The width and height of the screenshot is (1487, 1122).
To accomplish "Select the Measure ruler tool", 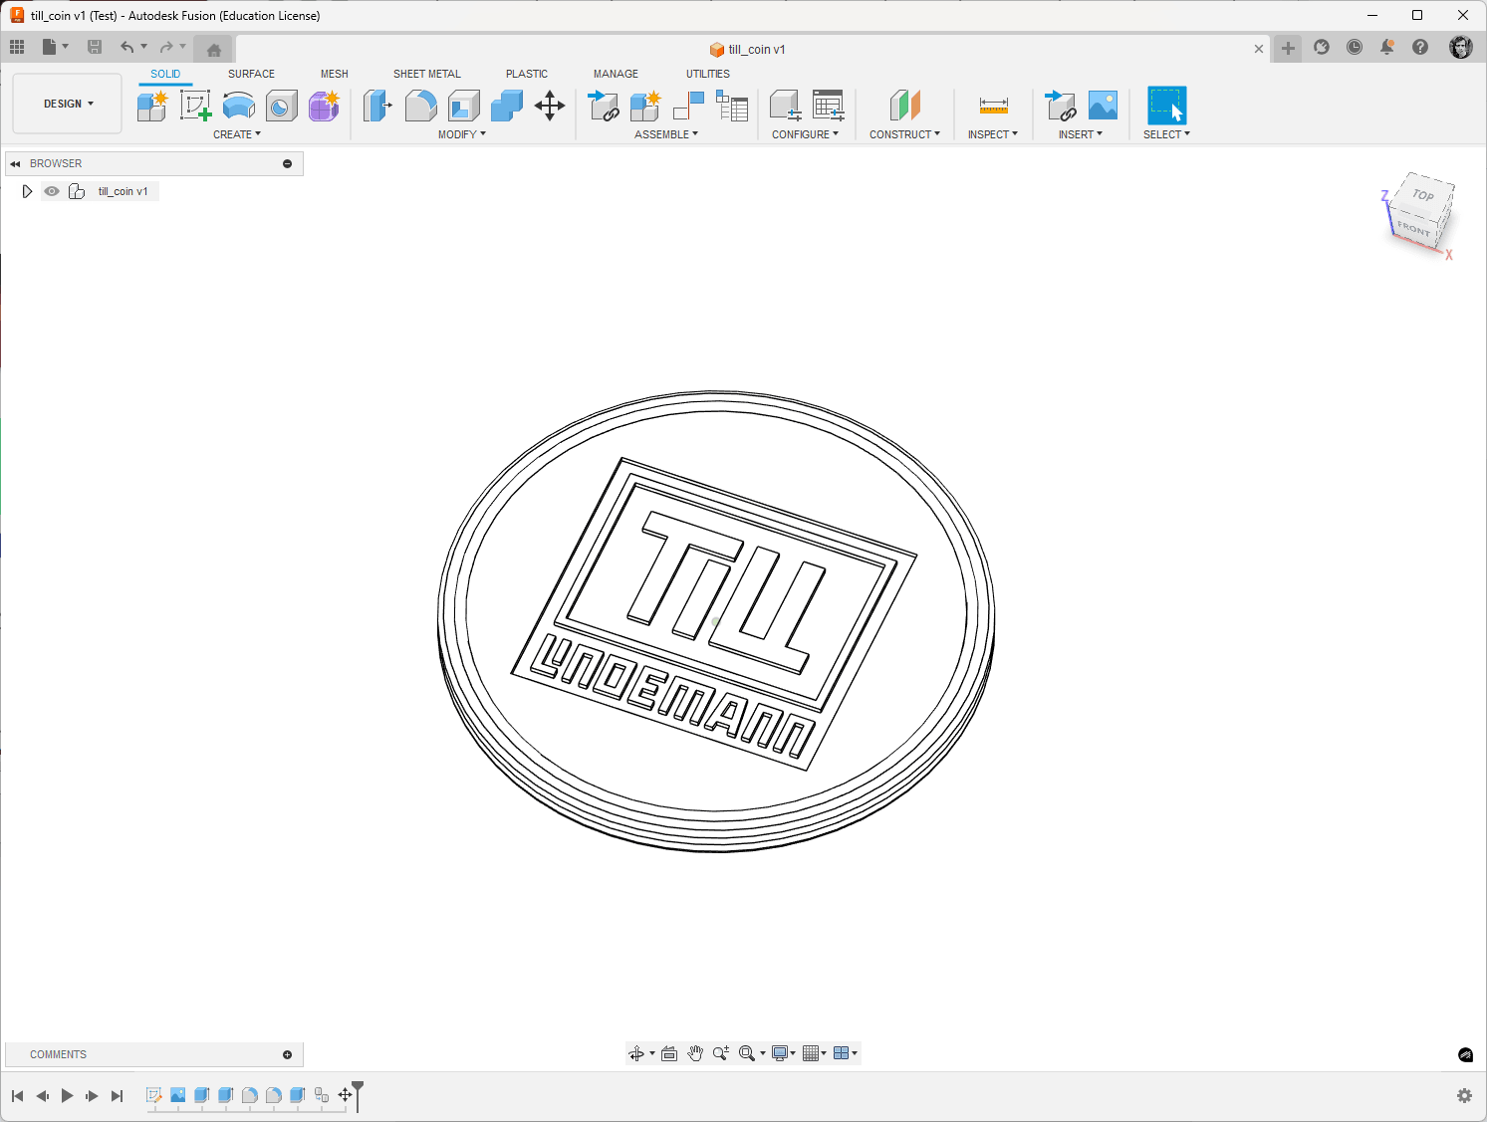I will click(x=993, y=106).
